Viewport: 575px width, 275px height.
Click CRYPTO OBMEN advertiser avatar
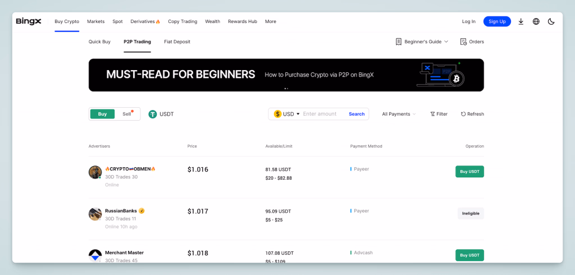[95, 172]
